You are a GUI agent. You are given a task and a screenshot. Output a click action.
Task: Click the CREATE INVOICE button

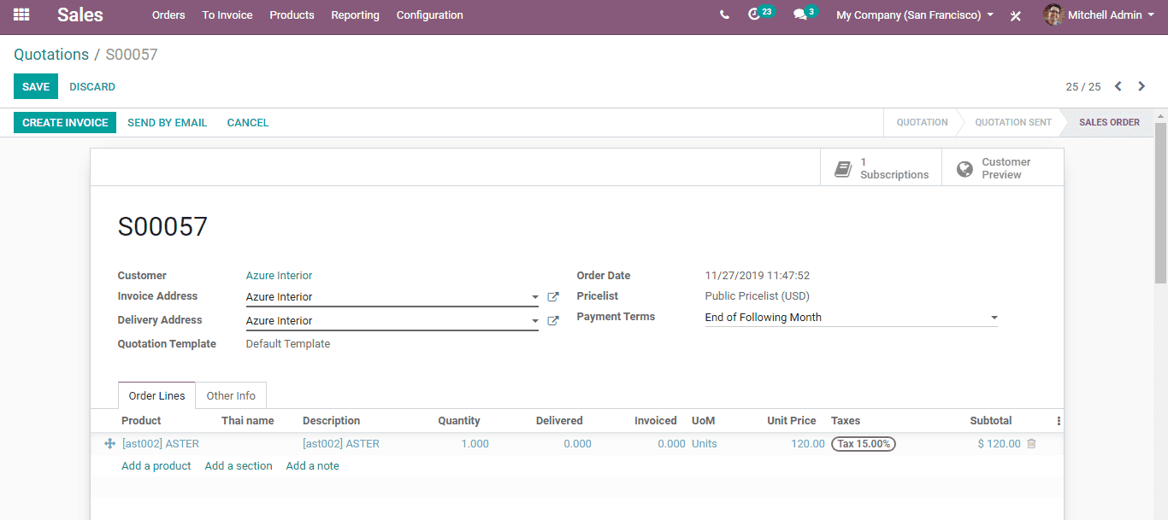pyautogui.click(x=65, y=123)
